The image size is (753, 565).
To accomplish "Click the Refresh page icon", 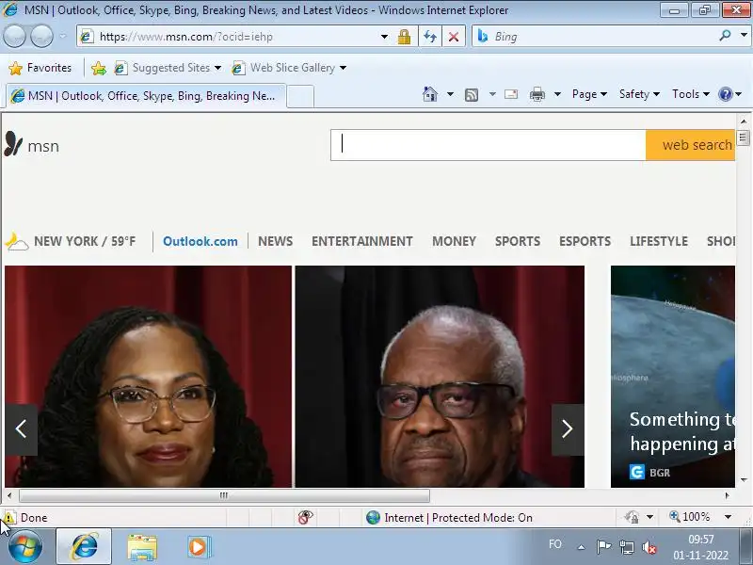I will [x=430, y=37].
